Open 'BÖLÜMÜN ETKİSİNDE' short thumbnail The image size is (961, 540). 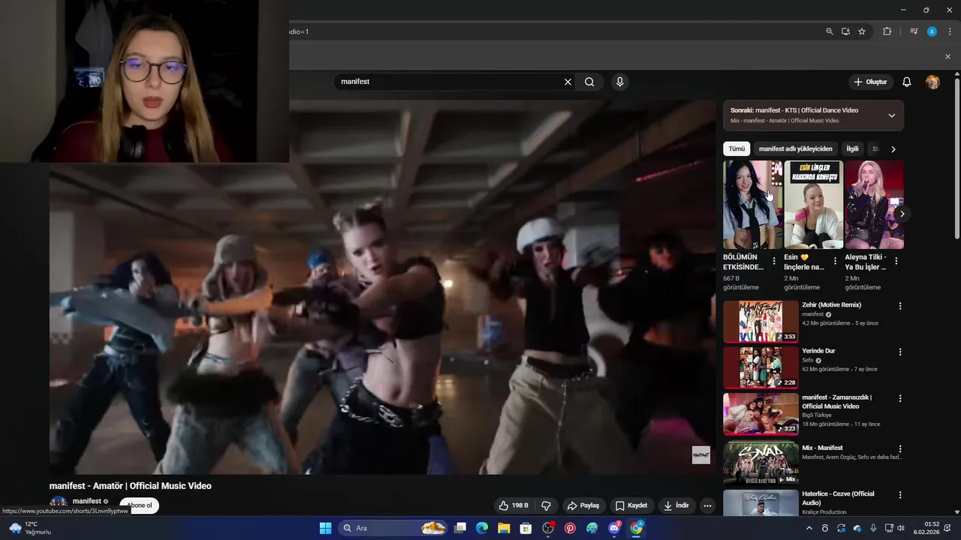752,205
